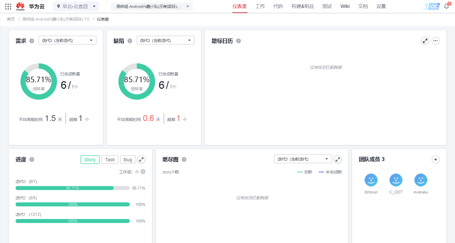Screen dimensions: 455x243
Task: Click help icon beside 路标日历 title
Action: [x=238, y=41]
